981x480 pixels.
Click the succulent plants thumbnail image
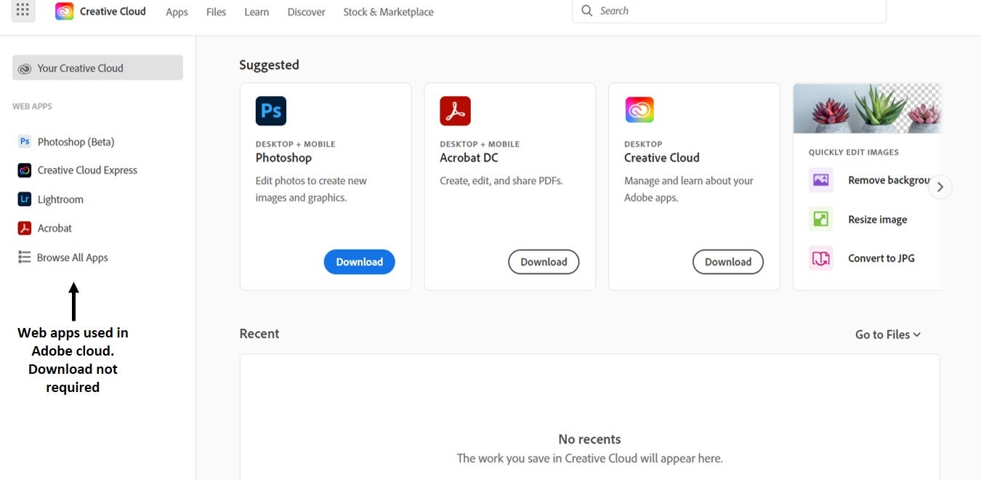868,108
